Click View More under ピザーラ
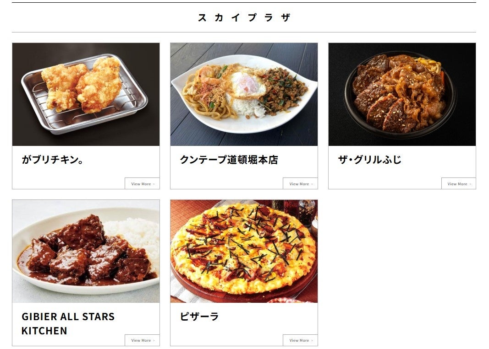 tap(300, 340)
